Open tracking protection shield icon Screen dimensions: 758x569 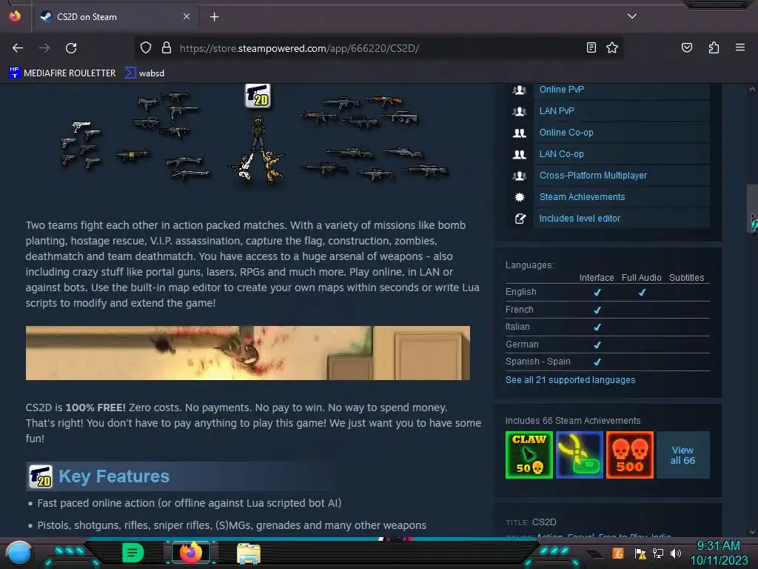point(146,47)
